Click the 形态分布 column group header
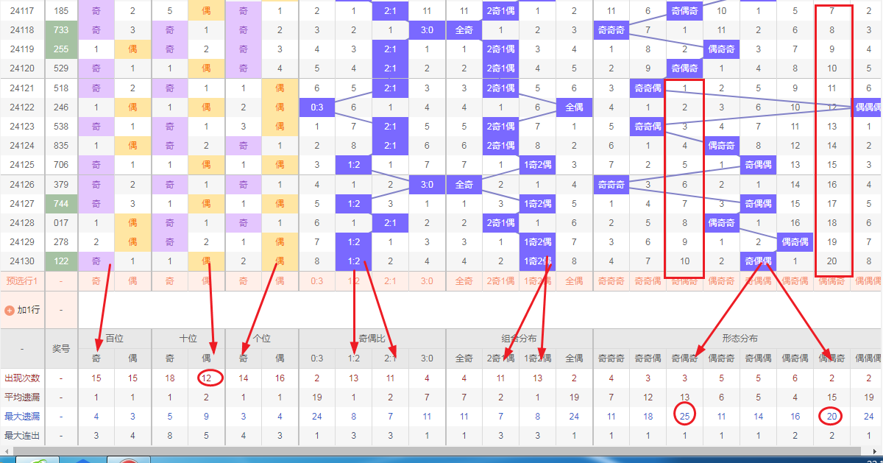This screenshot has height=463, width=883. point(740,339)
